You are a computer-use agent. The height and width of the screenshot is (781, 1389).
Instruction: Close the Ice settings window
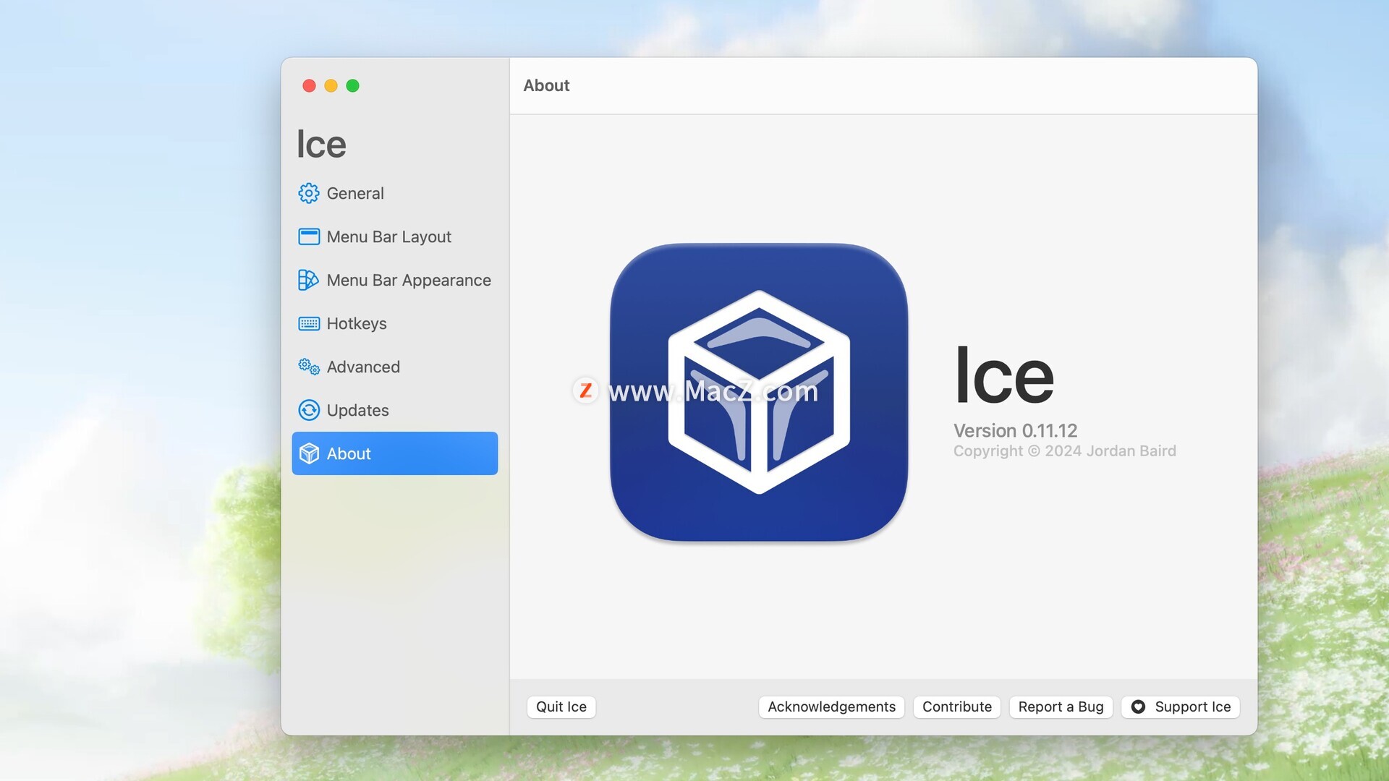tap(309, 85)
